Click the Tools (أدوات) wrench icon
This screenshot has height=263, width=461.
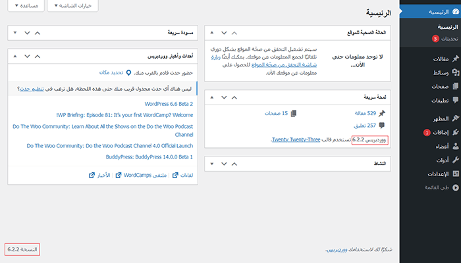click(x=456, y=160)
